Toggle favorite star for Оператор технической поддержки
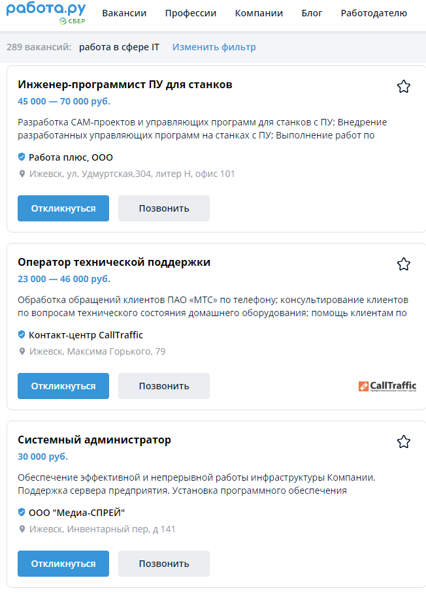The height and width of the screenshot is (595, 426). point(404,264)
